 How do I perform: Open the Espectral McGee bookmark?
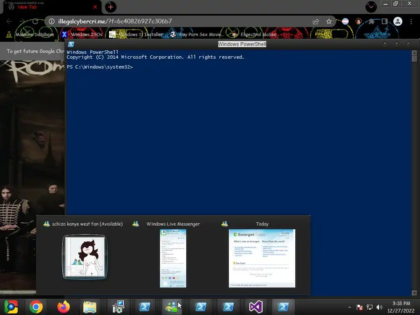pos(253,34)
